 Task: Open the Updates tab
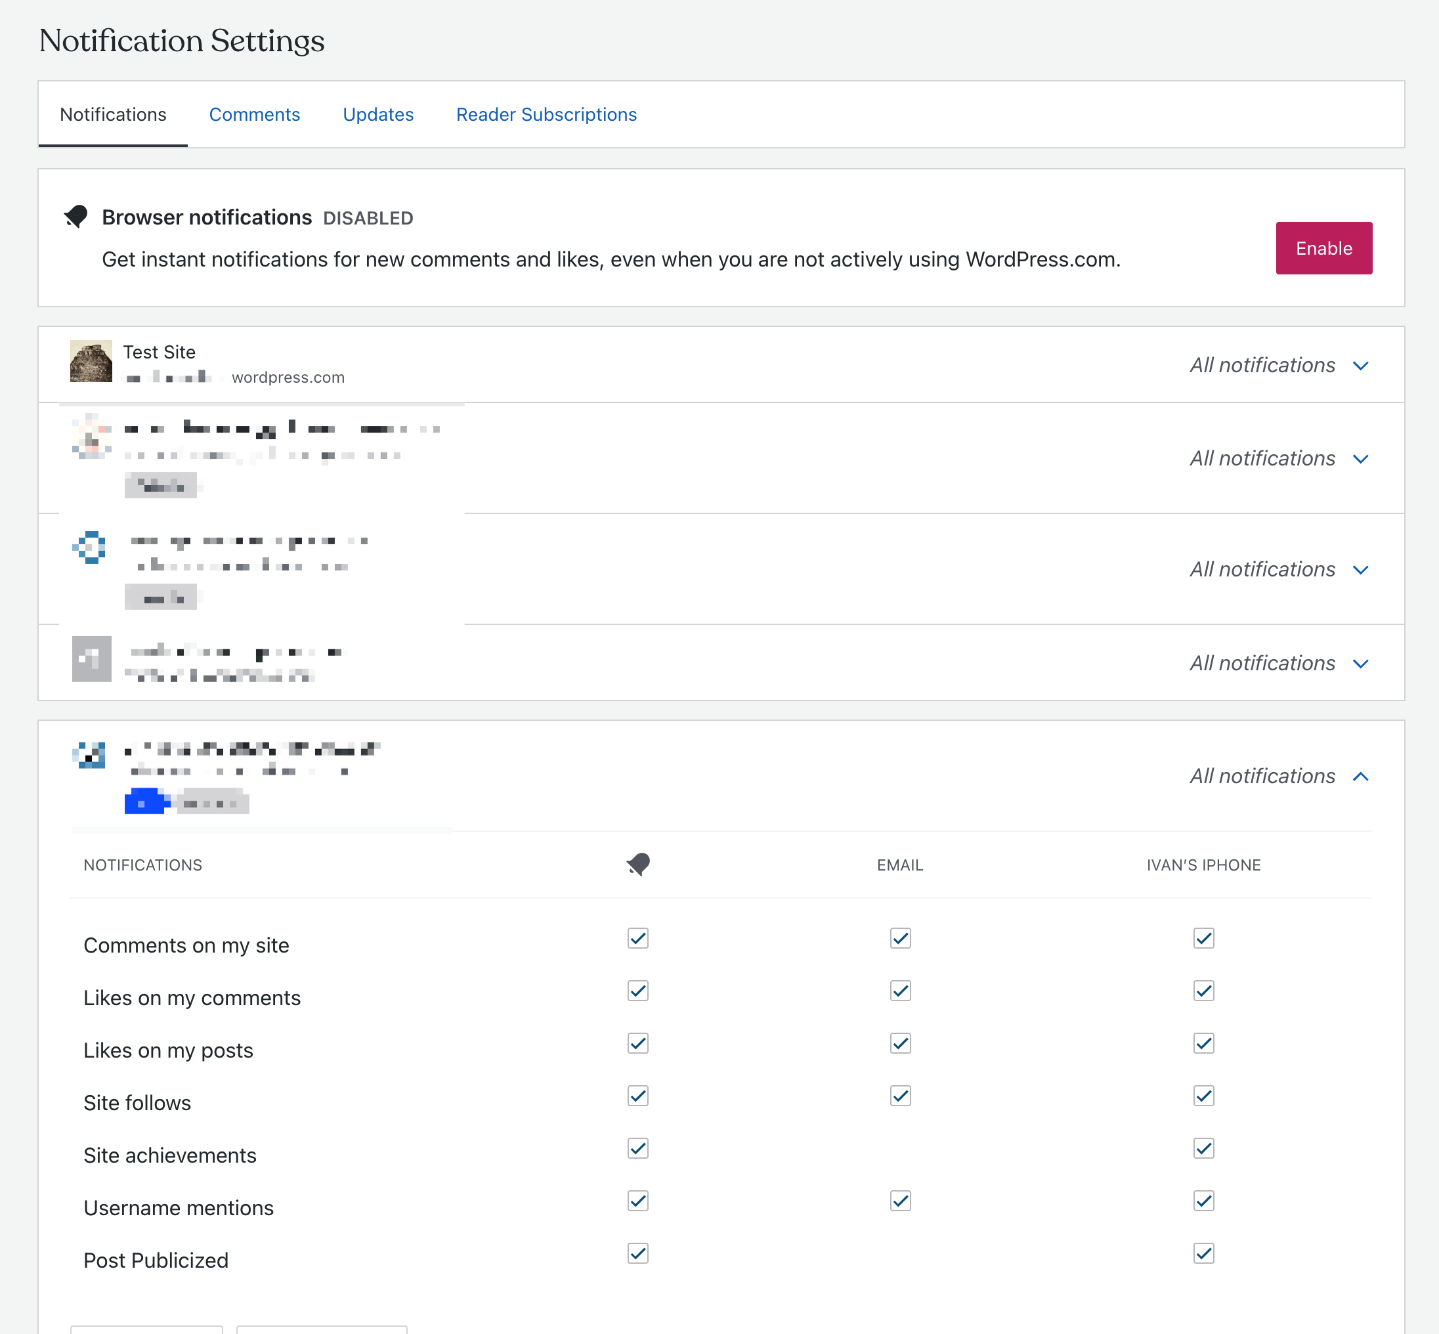[x=378, y=115]
